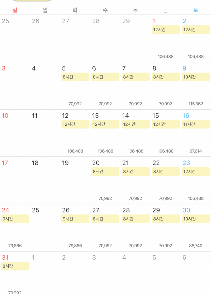Open the 9시간 shift on Tuesday 26
The image size is (211, 294).
tap(75, 219)
